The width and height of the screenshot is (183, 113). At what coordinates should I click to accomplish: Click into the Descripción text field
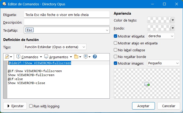[67, 22]
